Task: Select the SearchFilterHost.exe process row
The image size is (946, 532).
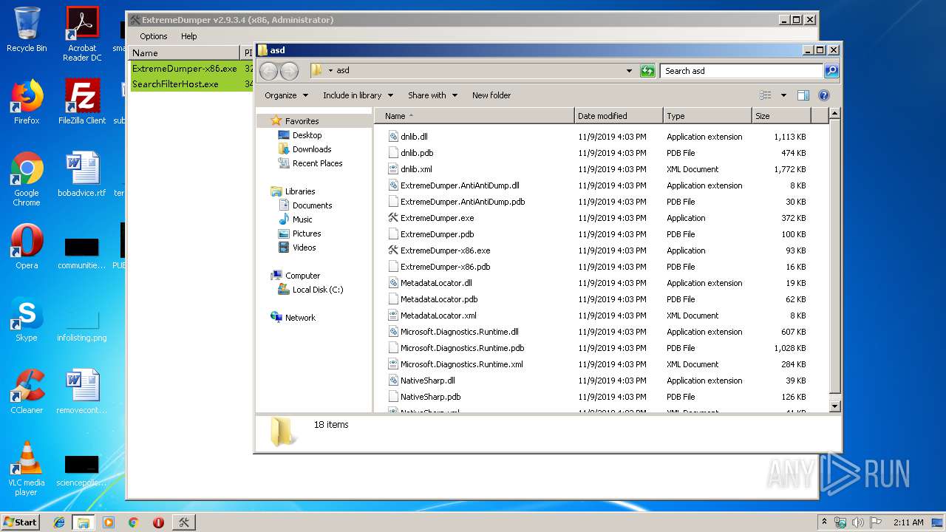Action: 191,84
